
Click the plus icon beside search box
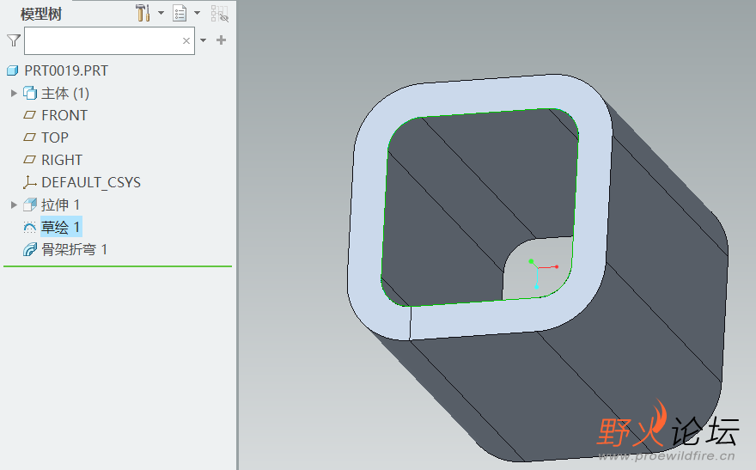222,40
